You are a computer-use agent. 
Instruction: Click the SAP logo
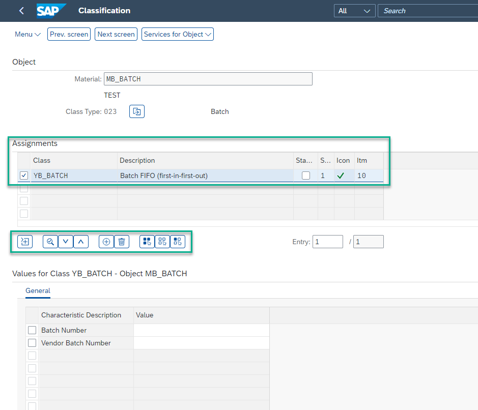pyautogui.click(x=51, y=11)
